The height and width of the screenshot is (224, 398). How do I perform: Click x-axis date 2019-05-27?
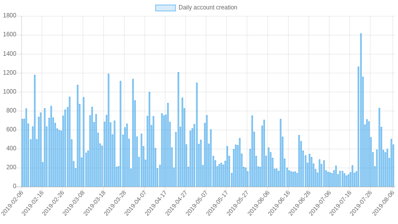pos(238,203)
